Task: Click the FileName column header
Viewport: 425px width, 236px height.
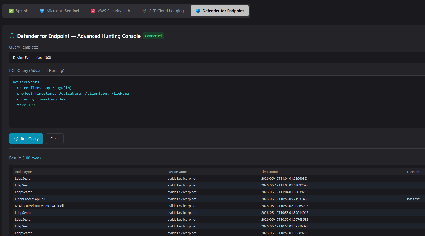Action: (x=414, y=172)
